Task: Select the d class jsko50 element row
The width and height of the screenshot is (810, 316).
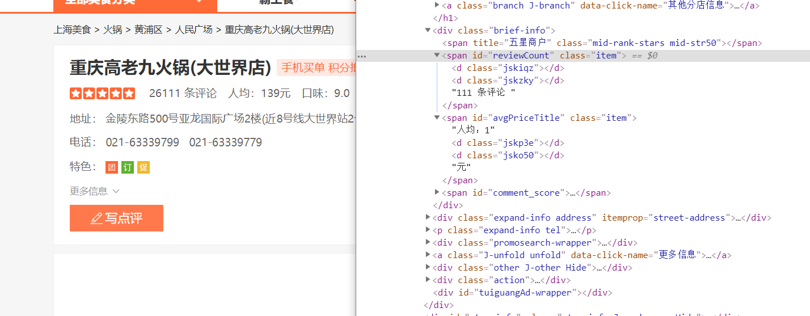Action: [x=508, y=155]
